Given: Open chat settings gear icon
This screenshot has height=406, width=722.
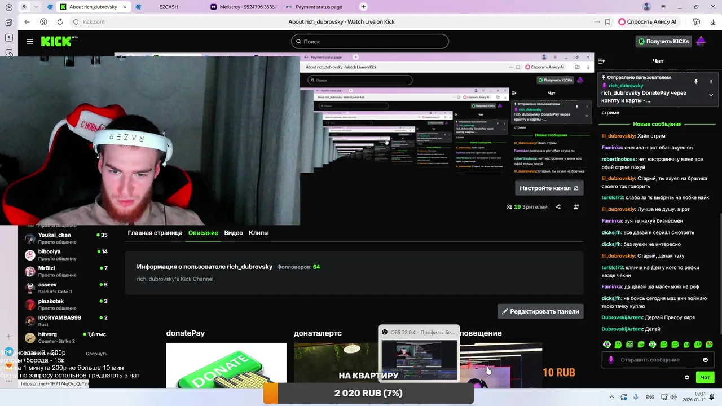Looking at the screenshot, I should 687,377.
